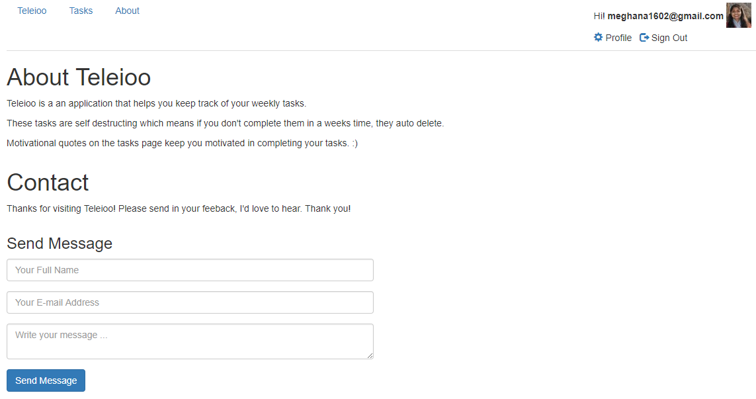Click the Sign Out arrow icon
Image resolution: width=756 pixels, height=399 pixels.
(x=644, y=38)
